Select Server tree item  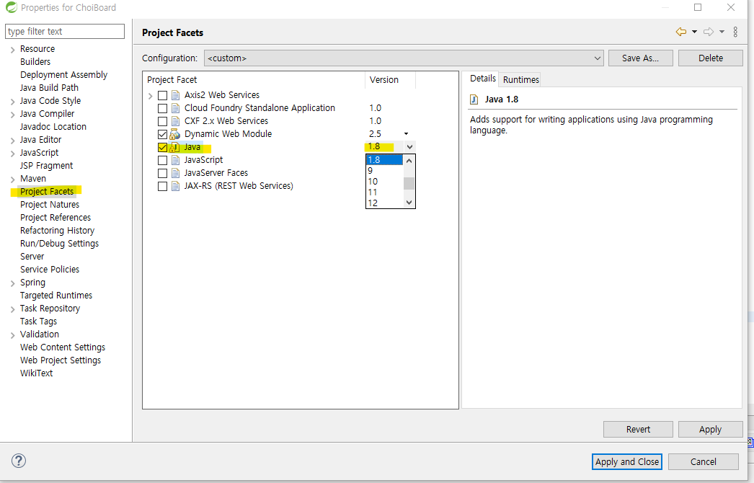[x=32, y=257]
